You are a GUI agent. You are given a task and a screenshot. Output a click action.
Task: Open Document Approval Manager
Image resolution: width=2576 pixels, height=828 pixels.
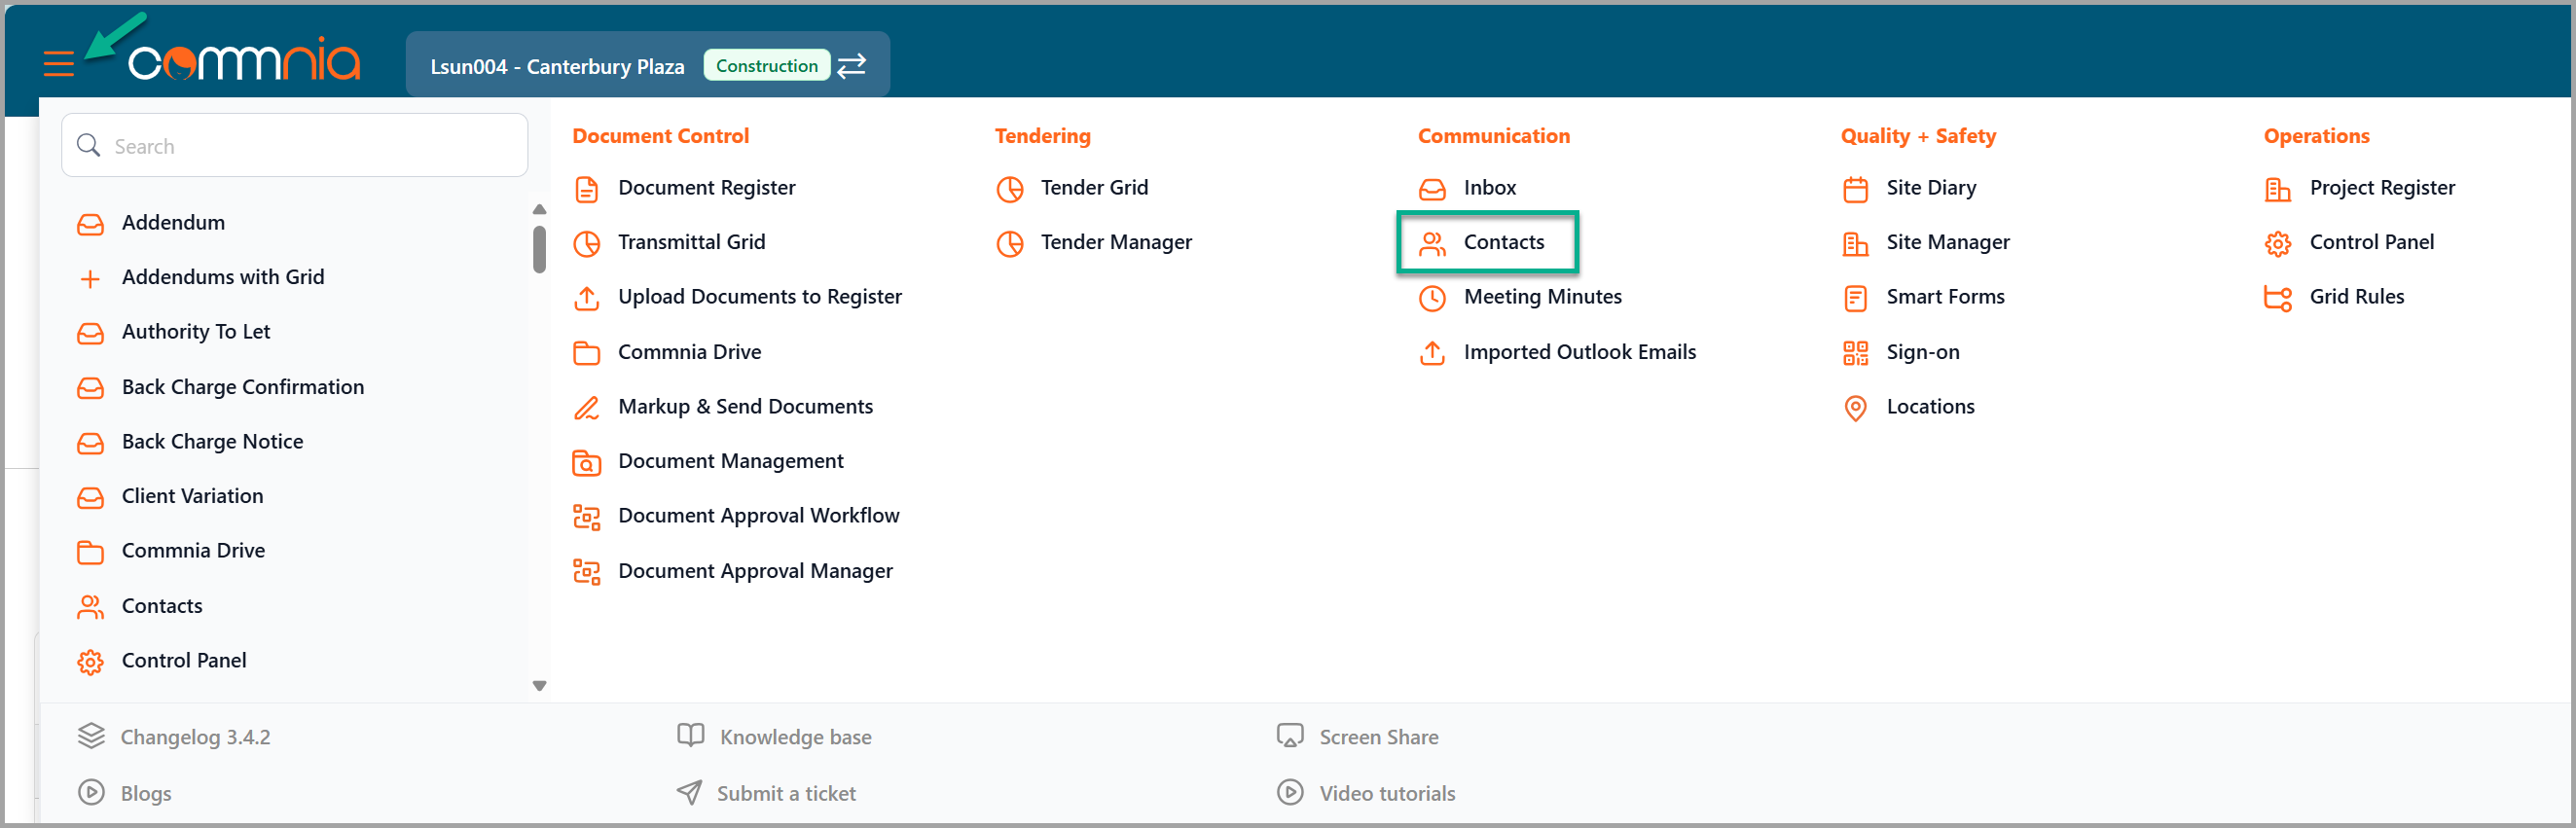click(755, 571)
